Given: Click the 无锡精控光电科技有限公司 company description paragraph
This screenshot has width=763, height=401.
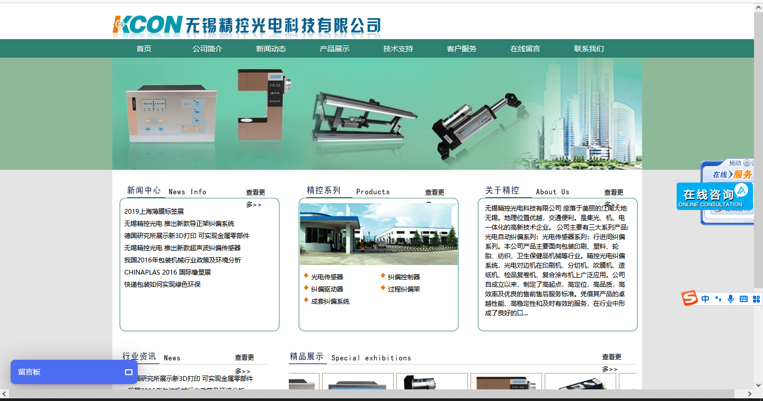Looking at the screenshot, I should [556, 260].
